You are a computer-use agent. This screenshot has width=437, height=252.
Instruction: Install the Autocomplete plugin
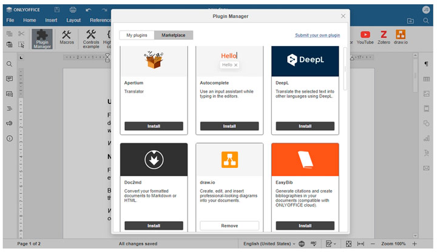(229, 126)
